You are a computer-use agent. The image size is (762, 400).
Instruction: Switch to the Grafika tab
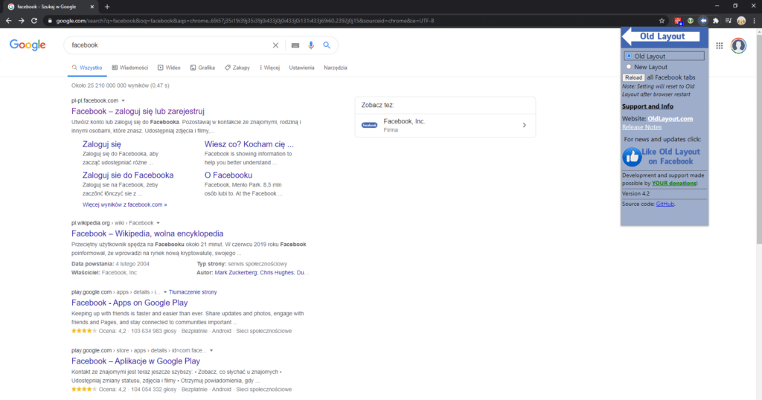coord(202,68)
